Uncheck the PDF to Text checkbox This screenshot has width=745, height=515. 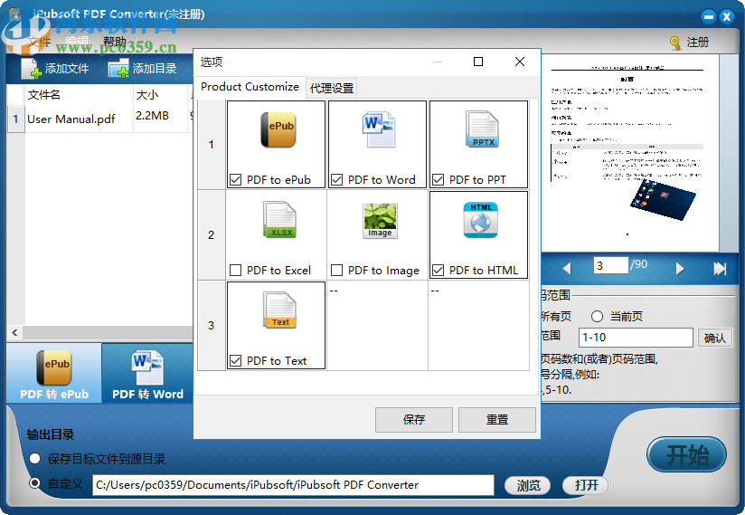click(x=235, y=360)
